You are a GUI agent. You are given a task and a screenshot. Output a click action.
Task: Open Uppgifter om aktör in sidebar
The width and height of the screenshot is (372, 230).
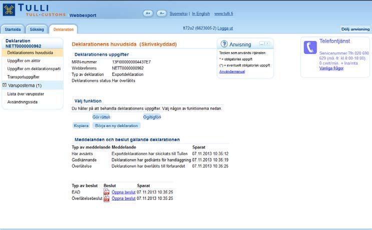click(24, 60)
